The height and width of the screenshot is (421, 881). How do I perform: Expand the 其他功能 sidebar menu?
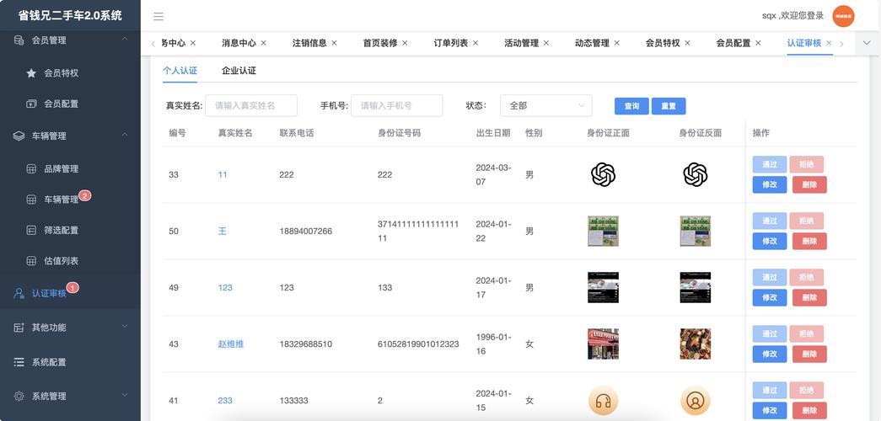coord(124,327)
